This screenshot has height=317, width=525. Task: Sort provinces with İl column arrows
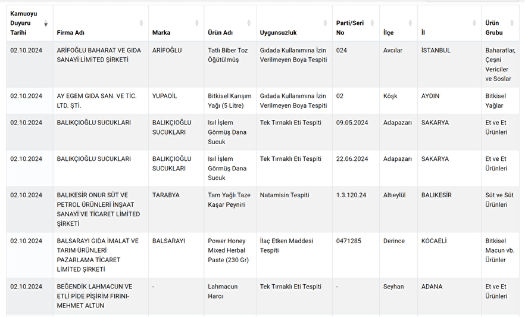point(474,23)
